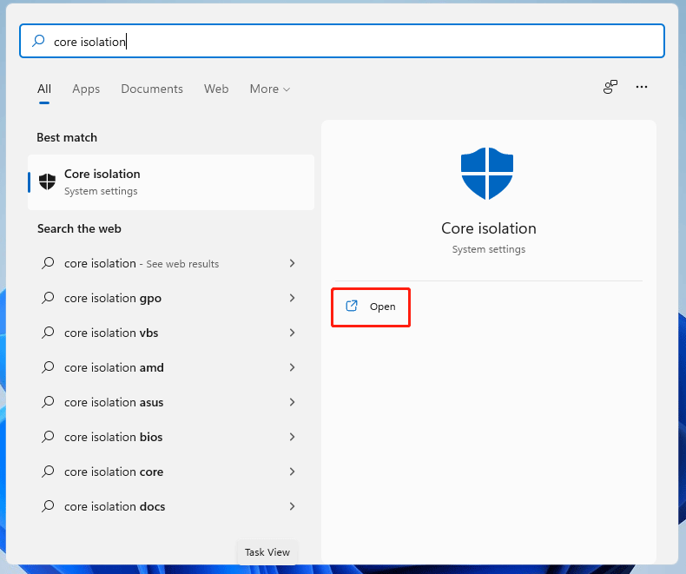Click the search feedback icon near More options
This screenshot has height=574, width=686.
(610, 87)
